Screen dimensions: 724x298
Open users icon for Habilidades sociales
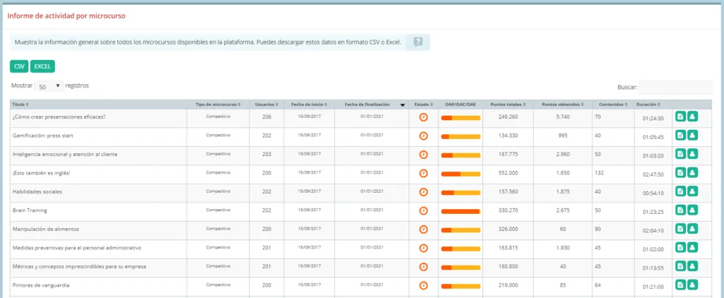coord(692,191)
